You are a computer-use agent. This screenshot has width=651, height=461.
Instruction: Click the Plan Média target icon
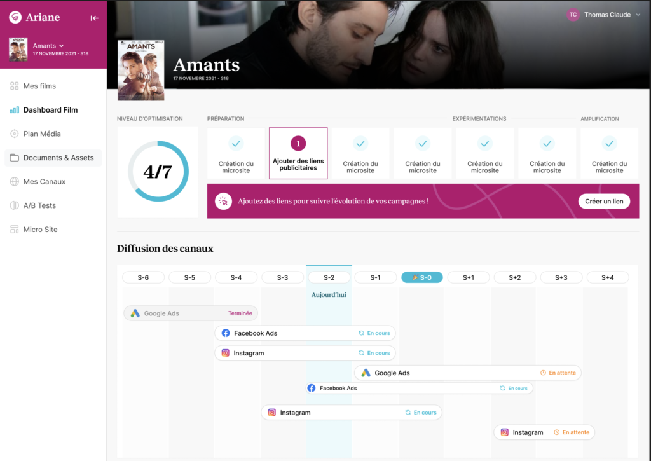[15, 134]
